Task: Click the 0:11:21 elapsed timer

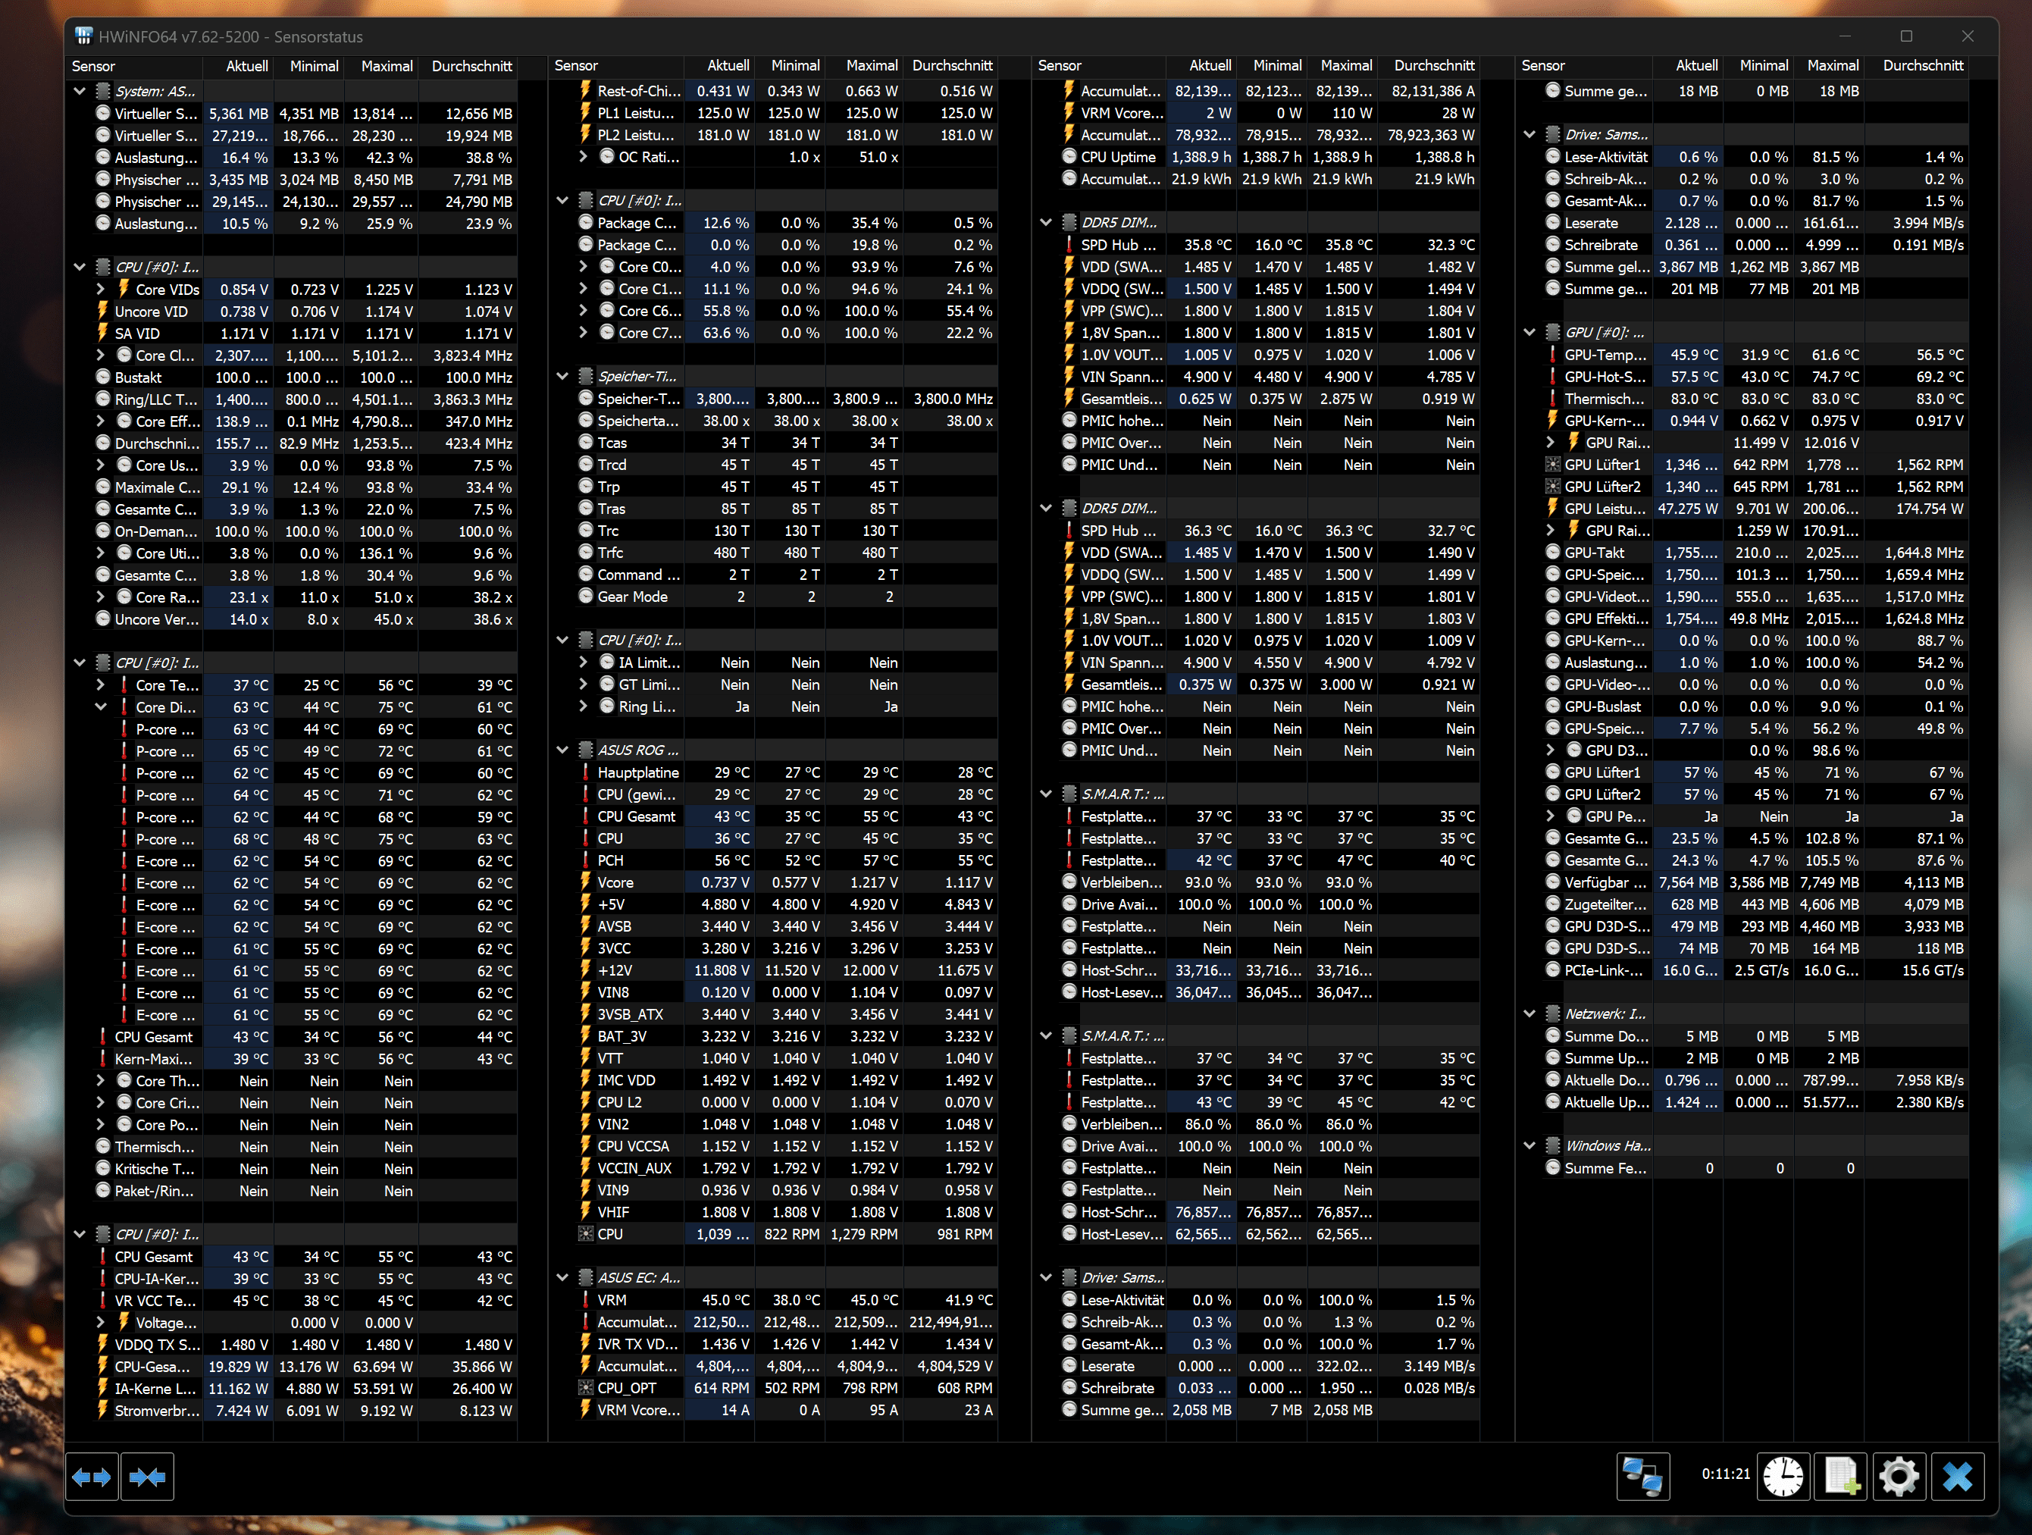Action: pos(1725,1474)
